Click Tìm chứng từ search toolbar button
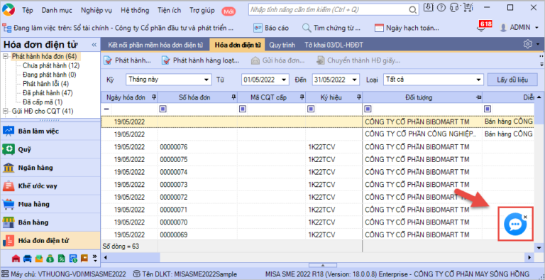The width and height of the screenshot is (545, 280). point(331,28)
